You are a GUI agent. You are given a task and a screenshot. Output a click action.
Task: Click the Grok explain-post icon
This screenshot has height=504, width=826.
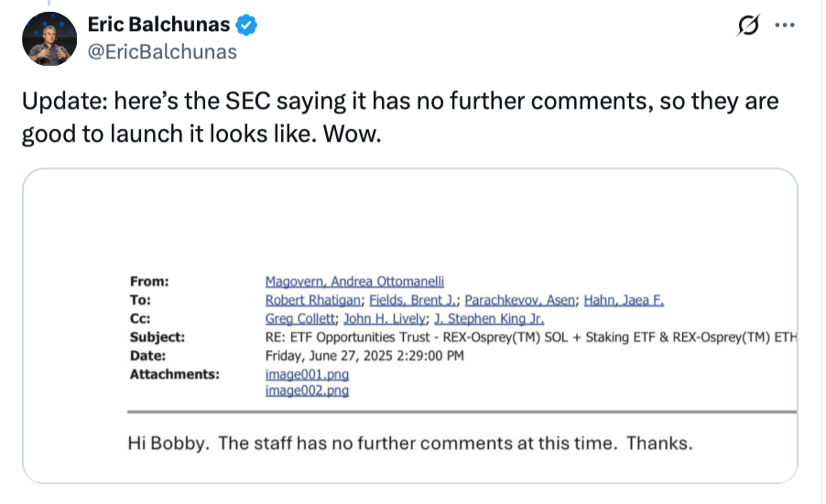[749, 27]
